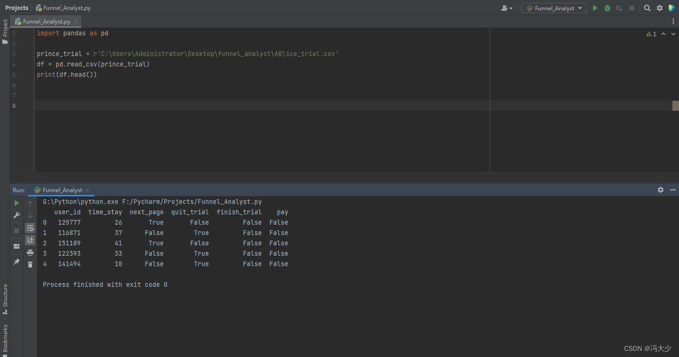The image size is (679, 357).
Task: Click the Run panel stop square icon
Action: [x=17, y=231]
